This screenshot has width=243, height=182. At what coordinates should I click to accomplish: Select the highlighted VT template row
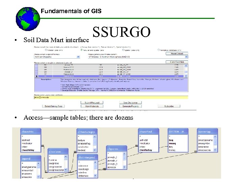(x=111, y=76)
